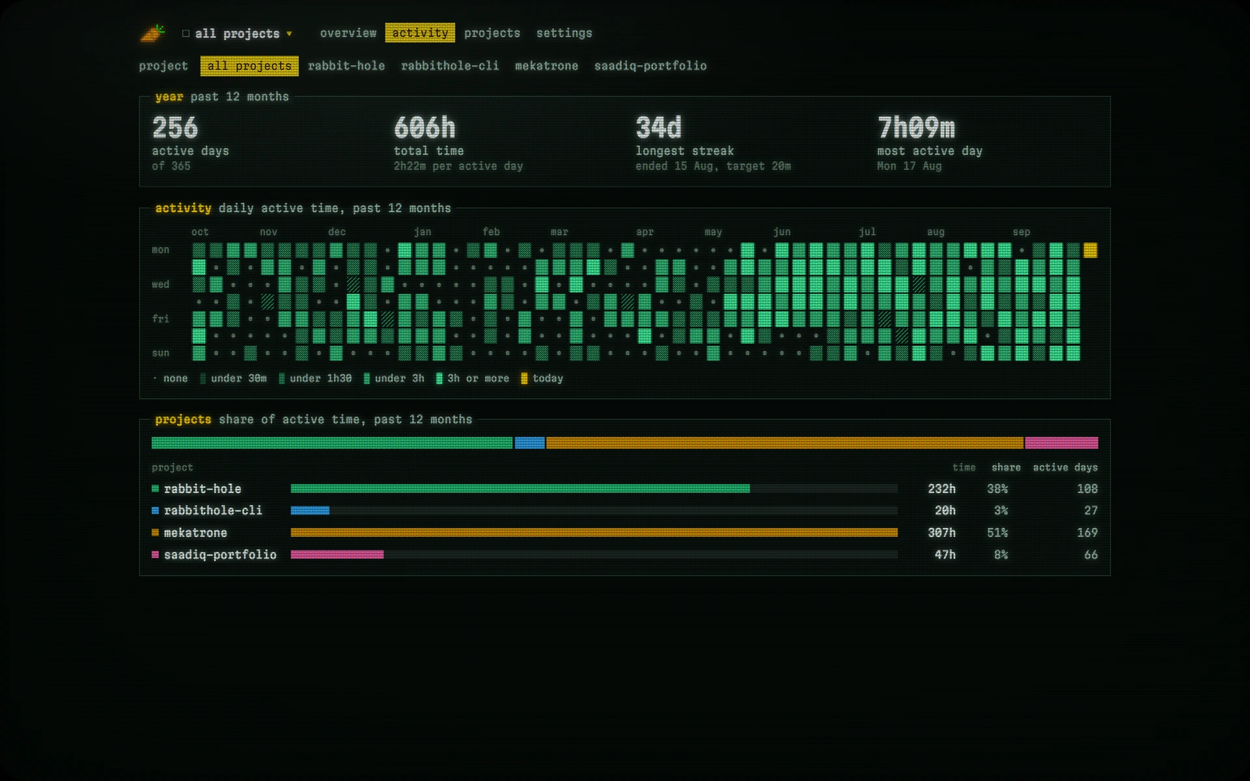This screenshot has height=781, width=1250.
Task: Click the green swatch beside rabbit-hole row
Action: [x=155, y=489]
